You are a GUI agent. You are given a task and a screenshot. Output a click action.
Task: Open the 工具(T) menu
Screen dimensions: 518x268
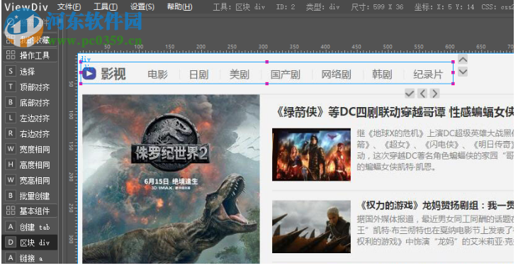point(106,6)
